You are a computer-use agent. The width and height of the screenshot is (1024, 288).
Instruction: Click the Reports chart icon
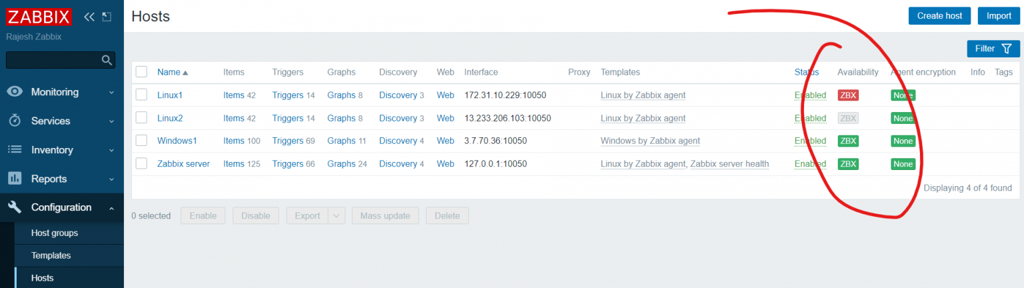tap(15, 179)
